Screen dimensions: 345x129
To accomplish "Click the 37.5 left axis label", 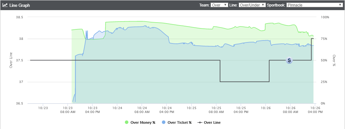I will pos(20,60).
